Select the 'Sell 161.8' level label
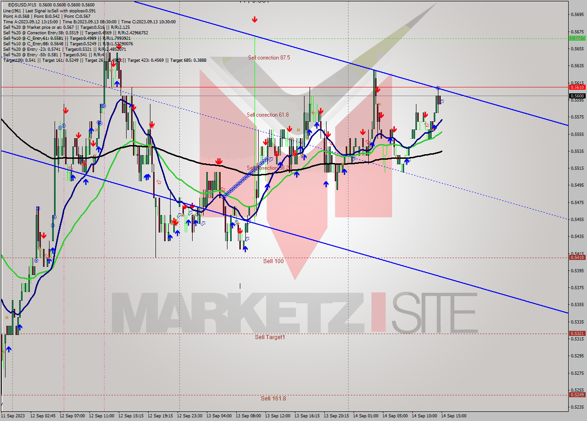587x421 pixels. pos(273,398)
